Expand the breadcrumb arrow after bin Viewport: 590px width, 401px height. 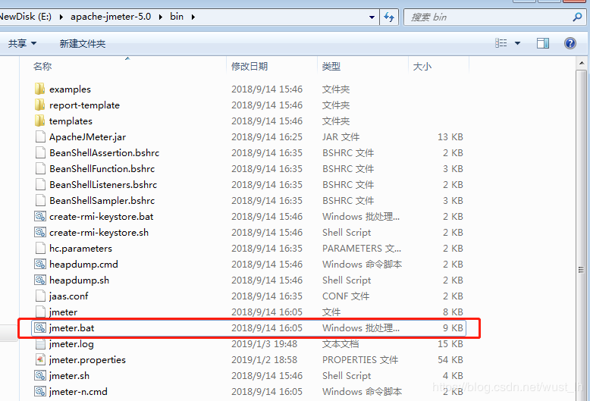(x=193, y=17)
